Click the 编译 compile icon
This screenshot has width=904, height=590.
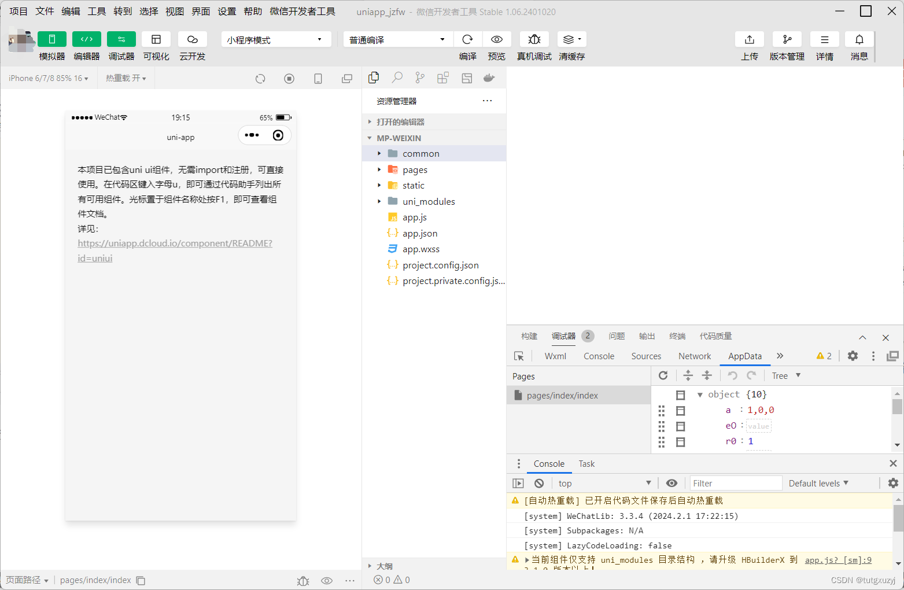tap(467, 39)
